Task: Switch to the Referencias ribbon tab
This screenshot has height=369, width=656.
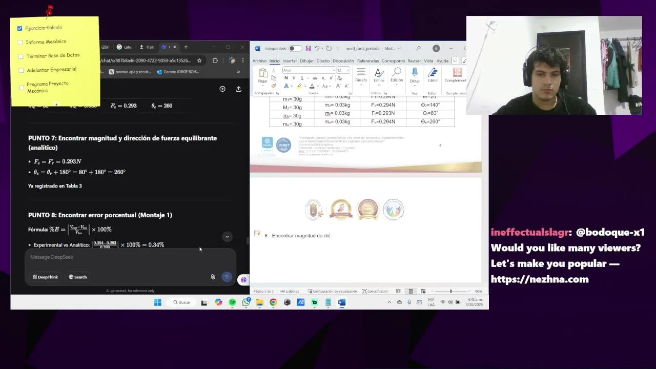Action: point(368,61)
